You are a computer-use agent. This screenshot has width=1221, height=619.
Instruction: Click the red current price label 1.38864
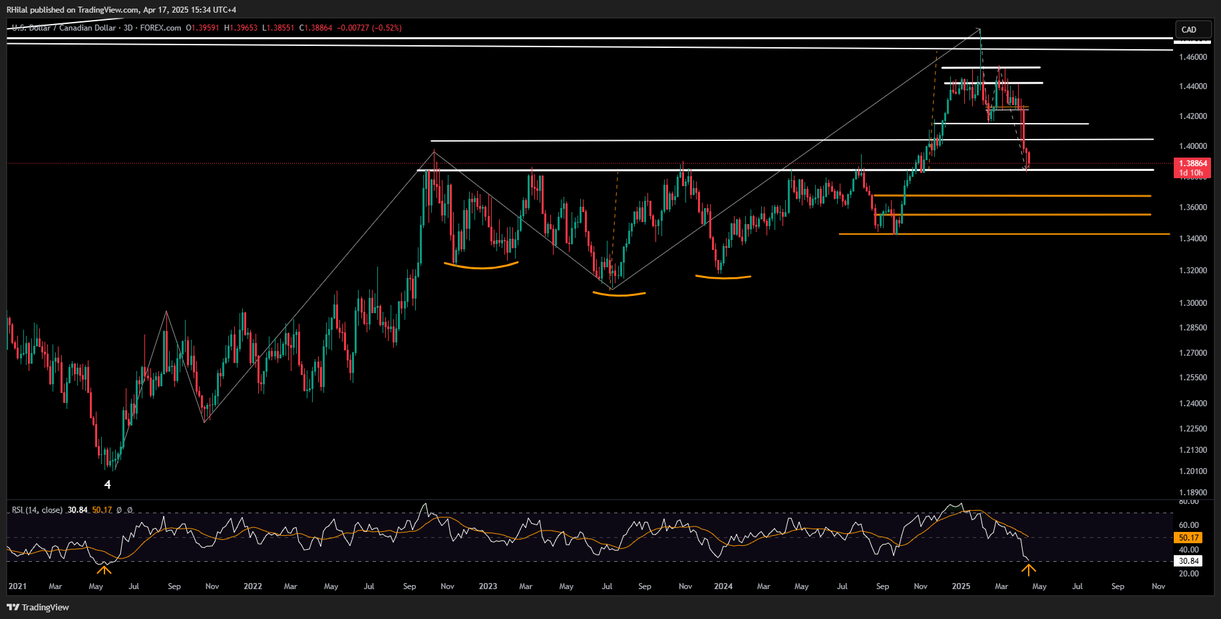point(1192,164)
